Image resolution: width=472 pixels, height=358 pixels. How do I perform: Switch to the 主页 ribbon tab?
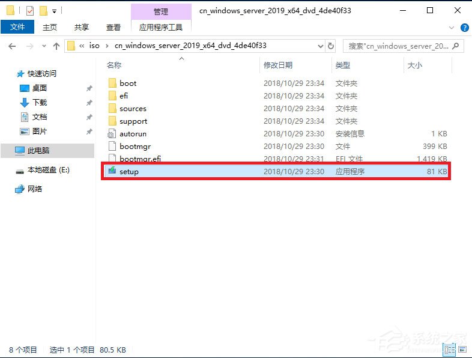tap(50, 28)
